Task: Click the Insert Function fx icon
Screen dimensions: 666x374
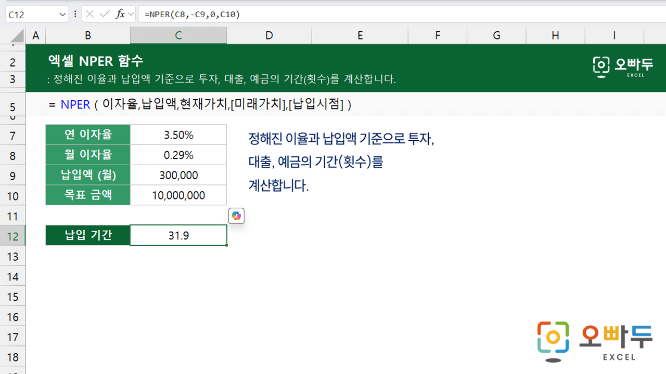Action: 120,14
